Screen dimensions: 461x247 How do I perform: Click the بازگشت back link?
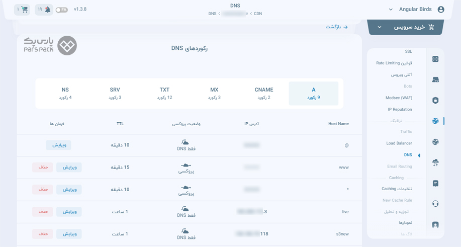point(337,27)
